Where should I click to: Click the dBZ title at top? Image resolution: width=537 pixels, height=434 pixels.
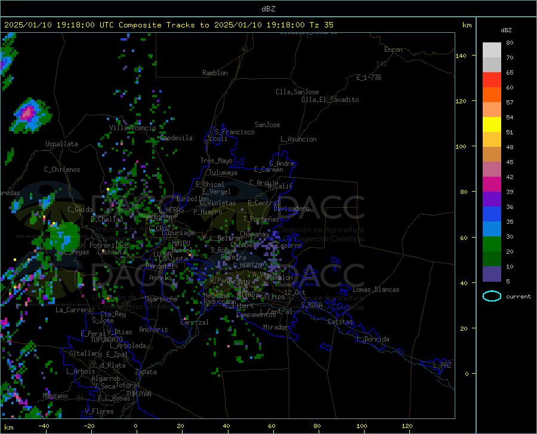268,9
